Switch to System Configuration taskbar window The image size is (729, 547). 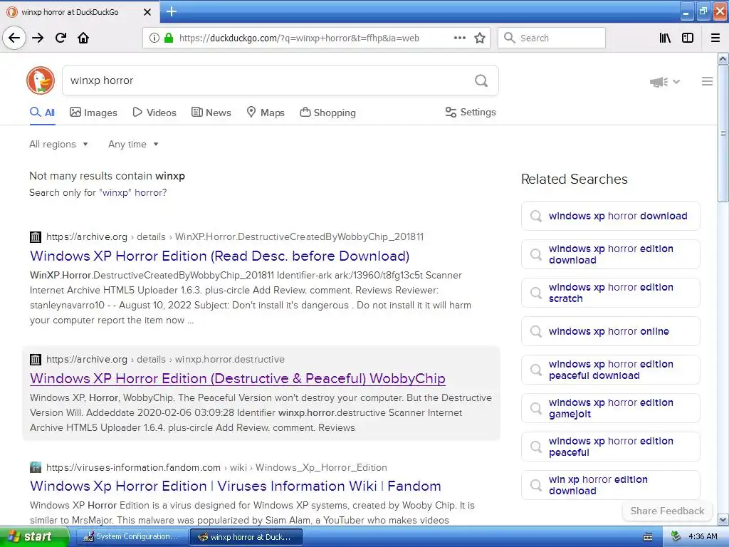tap(132, 537)
